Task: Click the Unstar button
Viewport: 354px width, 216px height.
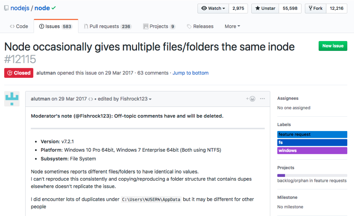Action: [265, 8]
